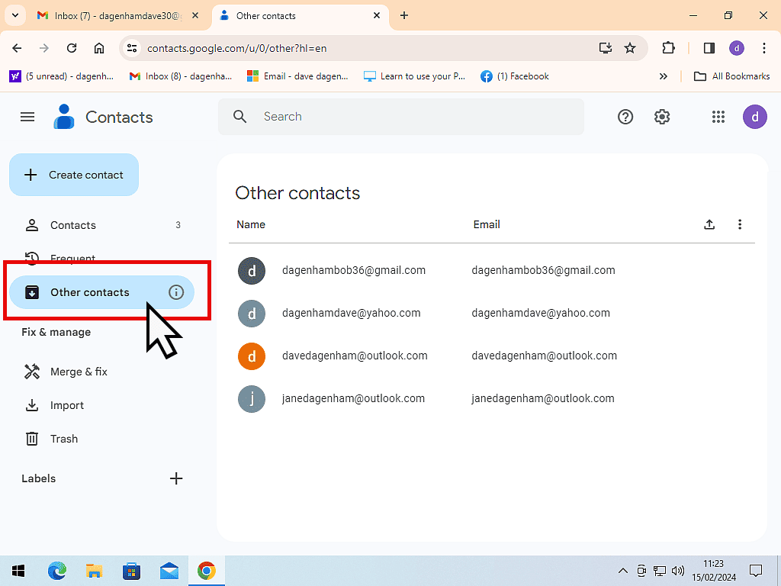The height and width of the screenshot is (586, 781).
Task: Switch to the Inbox (7) Gmail tab
Action: click(118, 15)
